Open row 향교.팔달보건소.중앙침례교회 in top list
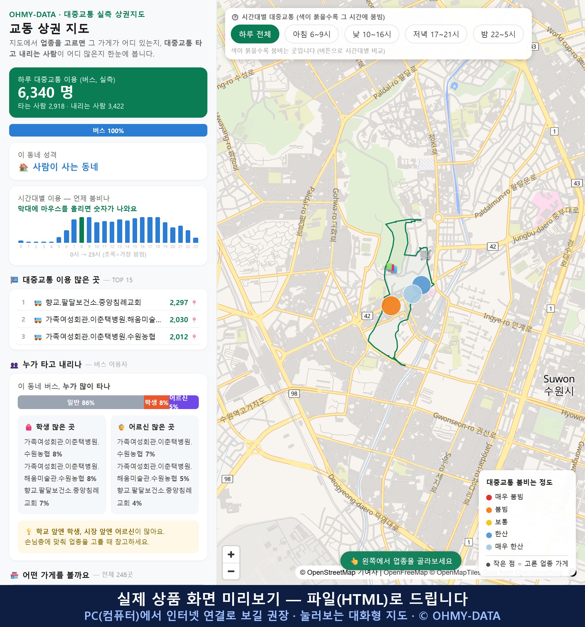 (x=108, y=303)
